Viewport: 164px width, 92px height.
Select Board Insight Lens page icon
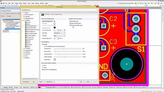(x=26, y=31)
